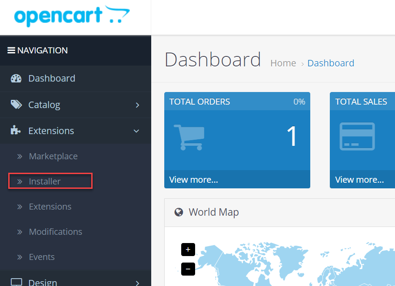Select the Extensions parent menu item
This screenshot has height=286, width=395.
click(76, 131)
